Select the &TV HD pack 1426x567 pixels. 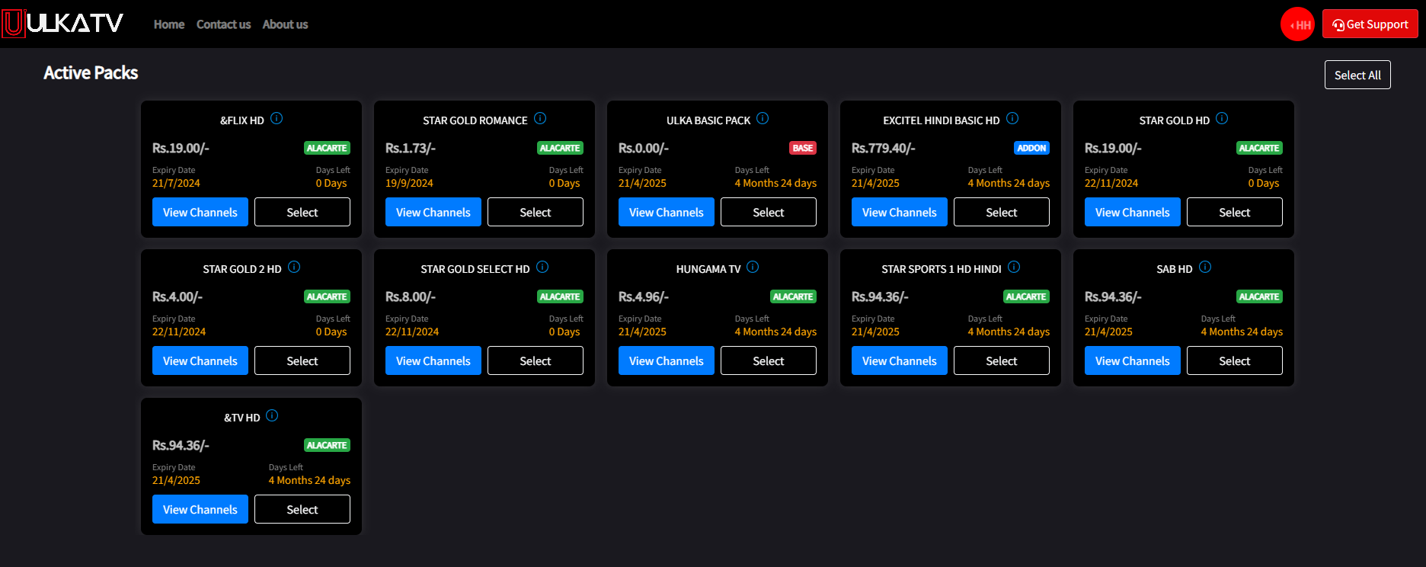click(302, 509)
